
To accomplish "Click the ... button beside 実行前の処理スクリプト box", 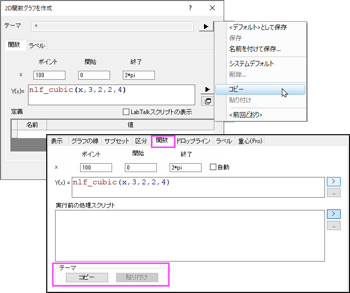I will [333, 225].
